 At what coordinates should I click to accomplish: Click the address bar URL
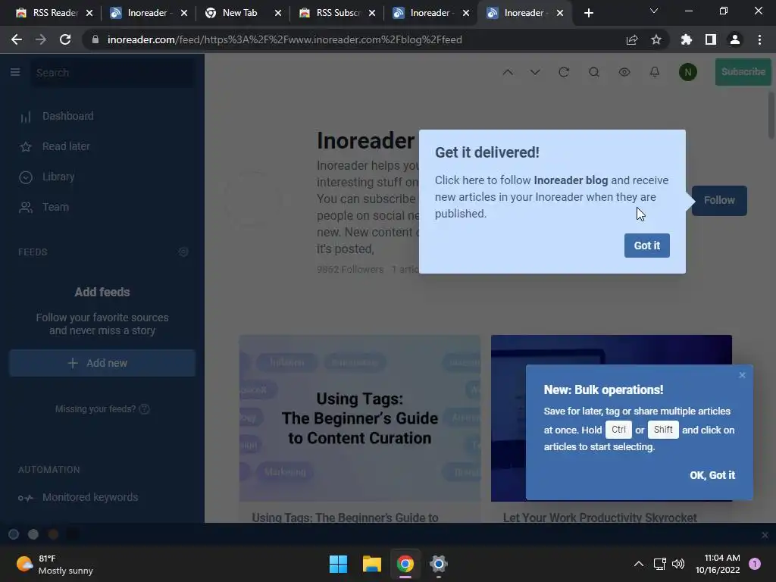[x=285, y=39]
